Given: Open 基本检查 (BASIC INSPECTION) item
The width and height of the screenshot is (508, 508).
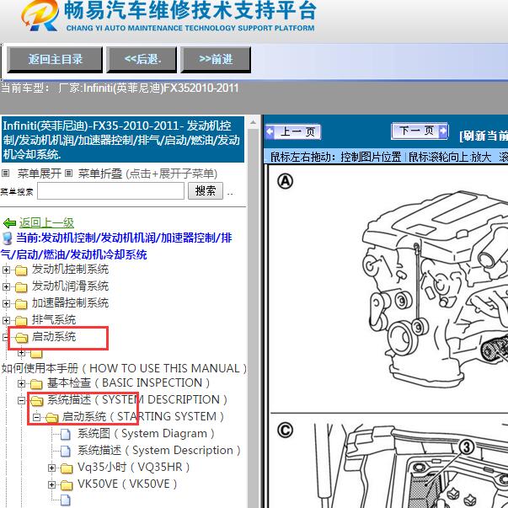Looking at the screenshot, I should click(x=128, y=382).
